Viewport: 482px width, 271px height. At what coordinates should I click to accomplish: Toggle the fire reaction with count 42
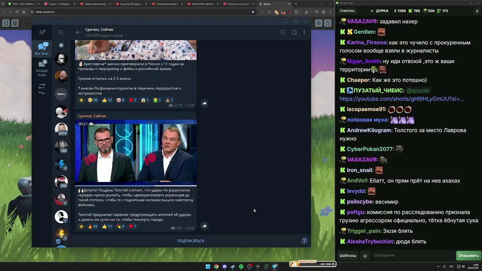click(93, 226)
